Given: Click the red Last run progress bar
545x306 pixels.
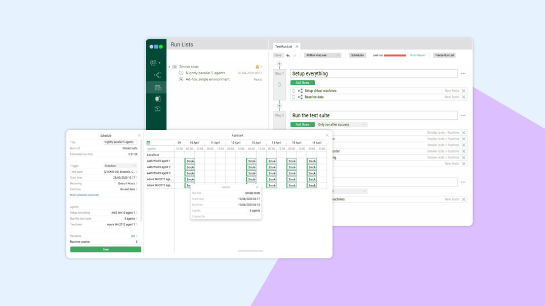Looking at the screenshot, I should coord(394,55).
